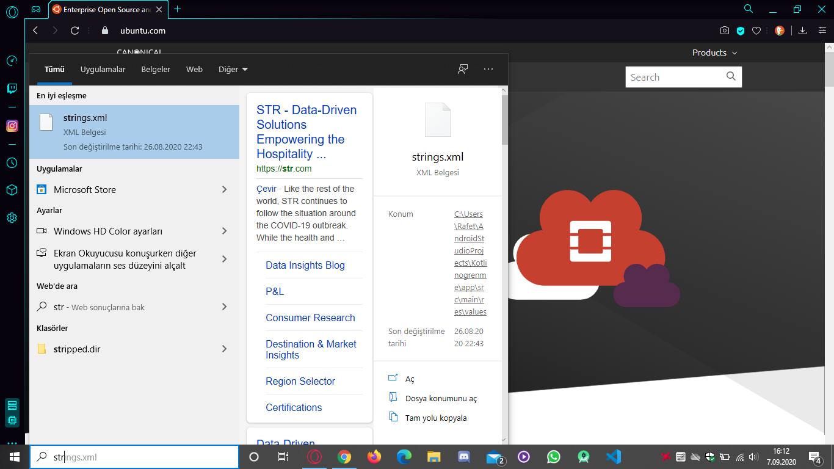The height and width of the screenshot is (469, 834).
Task: Click RAM limiter icon in sidebar
Action: coord(12,405)
